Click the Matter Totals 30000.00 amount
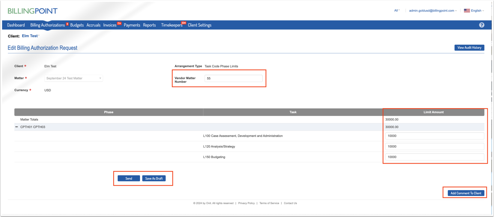Image resolution: width=494 pixels, height=217 pixels. pyautogui.click(x=392, y=120)
